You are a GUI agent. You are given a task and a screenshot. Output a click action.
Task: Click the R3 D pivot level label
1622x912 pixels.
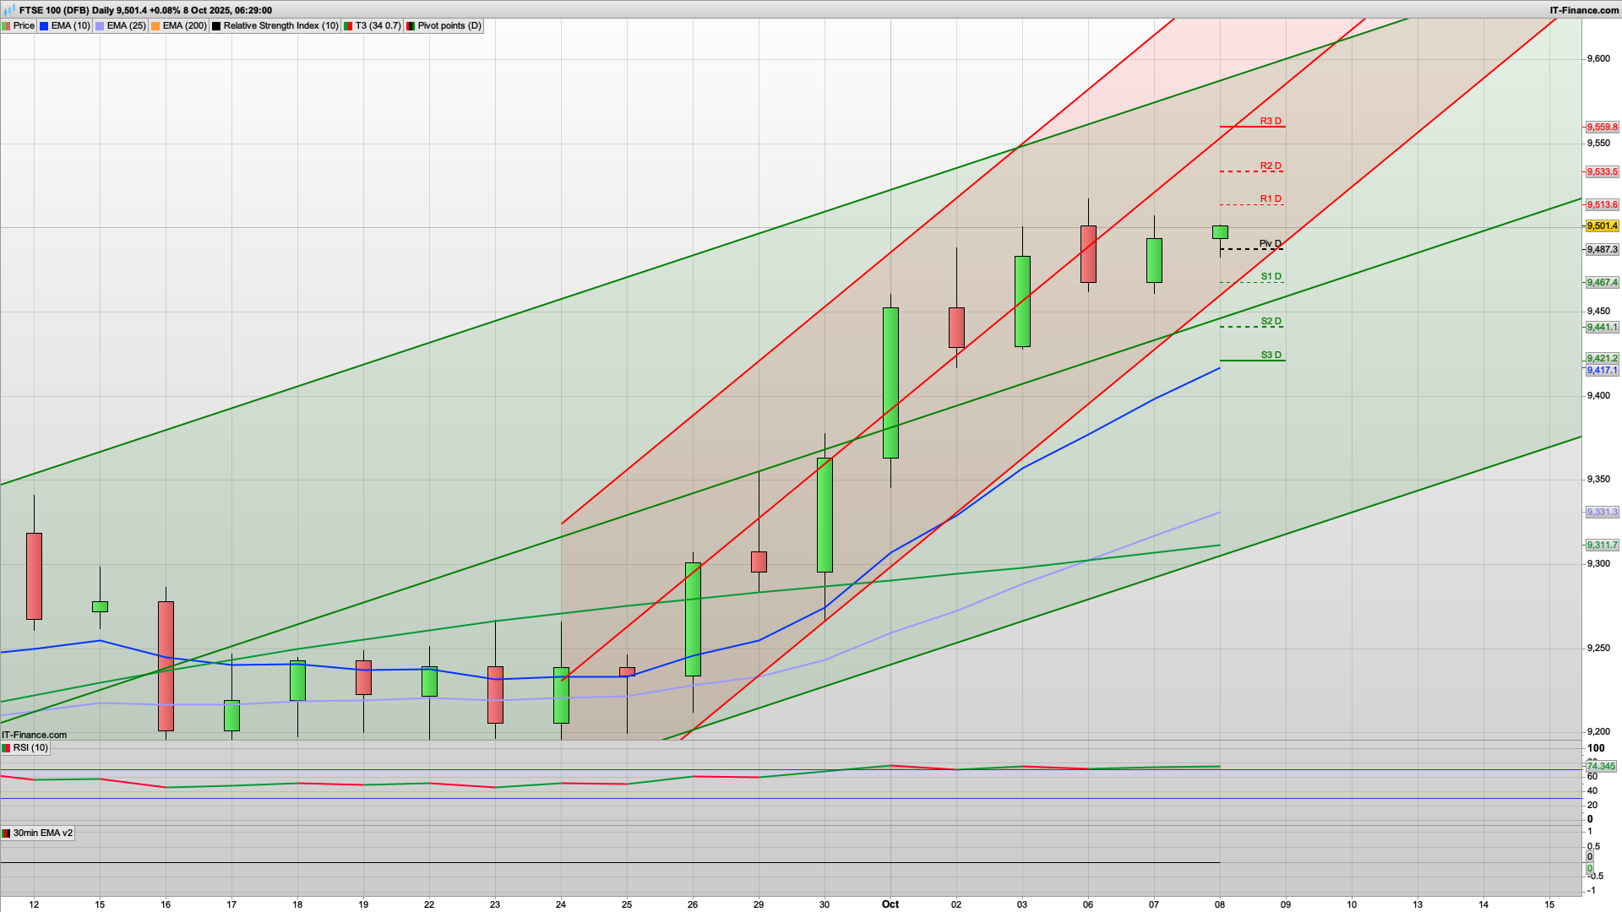click(x=1270, y=122)
